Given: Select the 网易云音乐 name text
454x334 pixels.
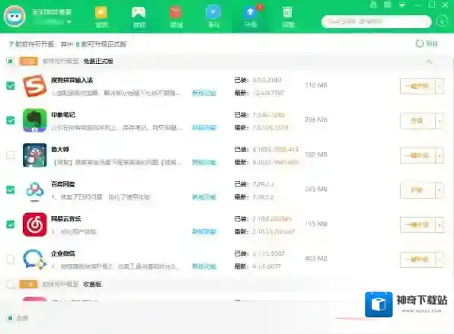Looking at the screenshot, I should [x=66, y=219].
